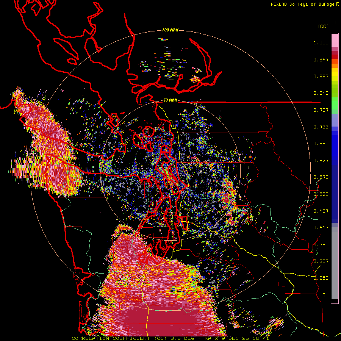Screen dimensions: 341x341
Task: Click the 0.467 scale label
Action: (x=321, y=211)
